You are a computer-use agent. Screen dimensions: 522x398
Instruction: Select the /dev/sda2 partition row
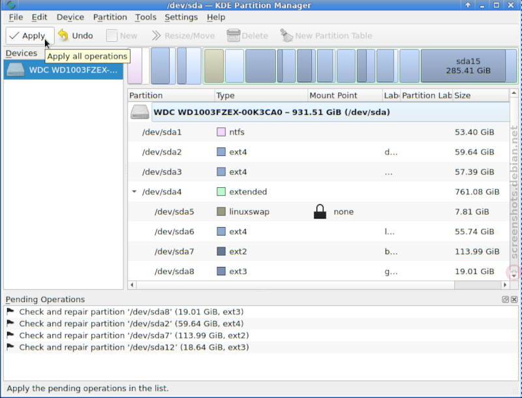(318, 152)
